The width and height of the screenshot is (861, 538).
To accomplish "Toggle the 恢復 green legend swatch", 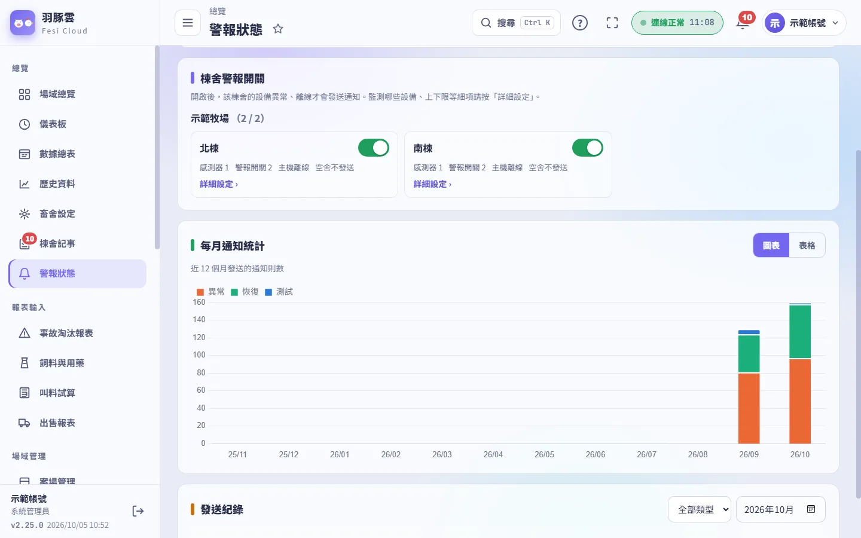I will 234,292.
